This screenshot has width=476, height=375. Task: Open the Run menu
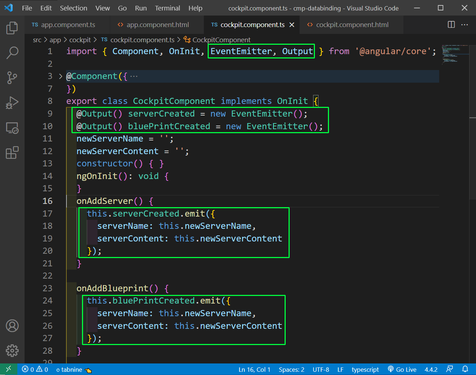[141, 8]
